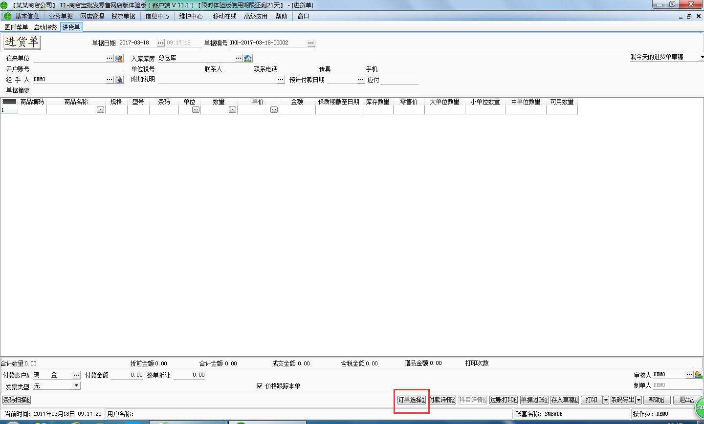Open the 单据日期 date picker button
Viewport: 704px width, 424px height.
161,42
